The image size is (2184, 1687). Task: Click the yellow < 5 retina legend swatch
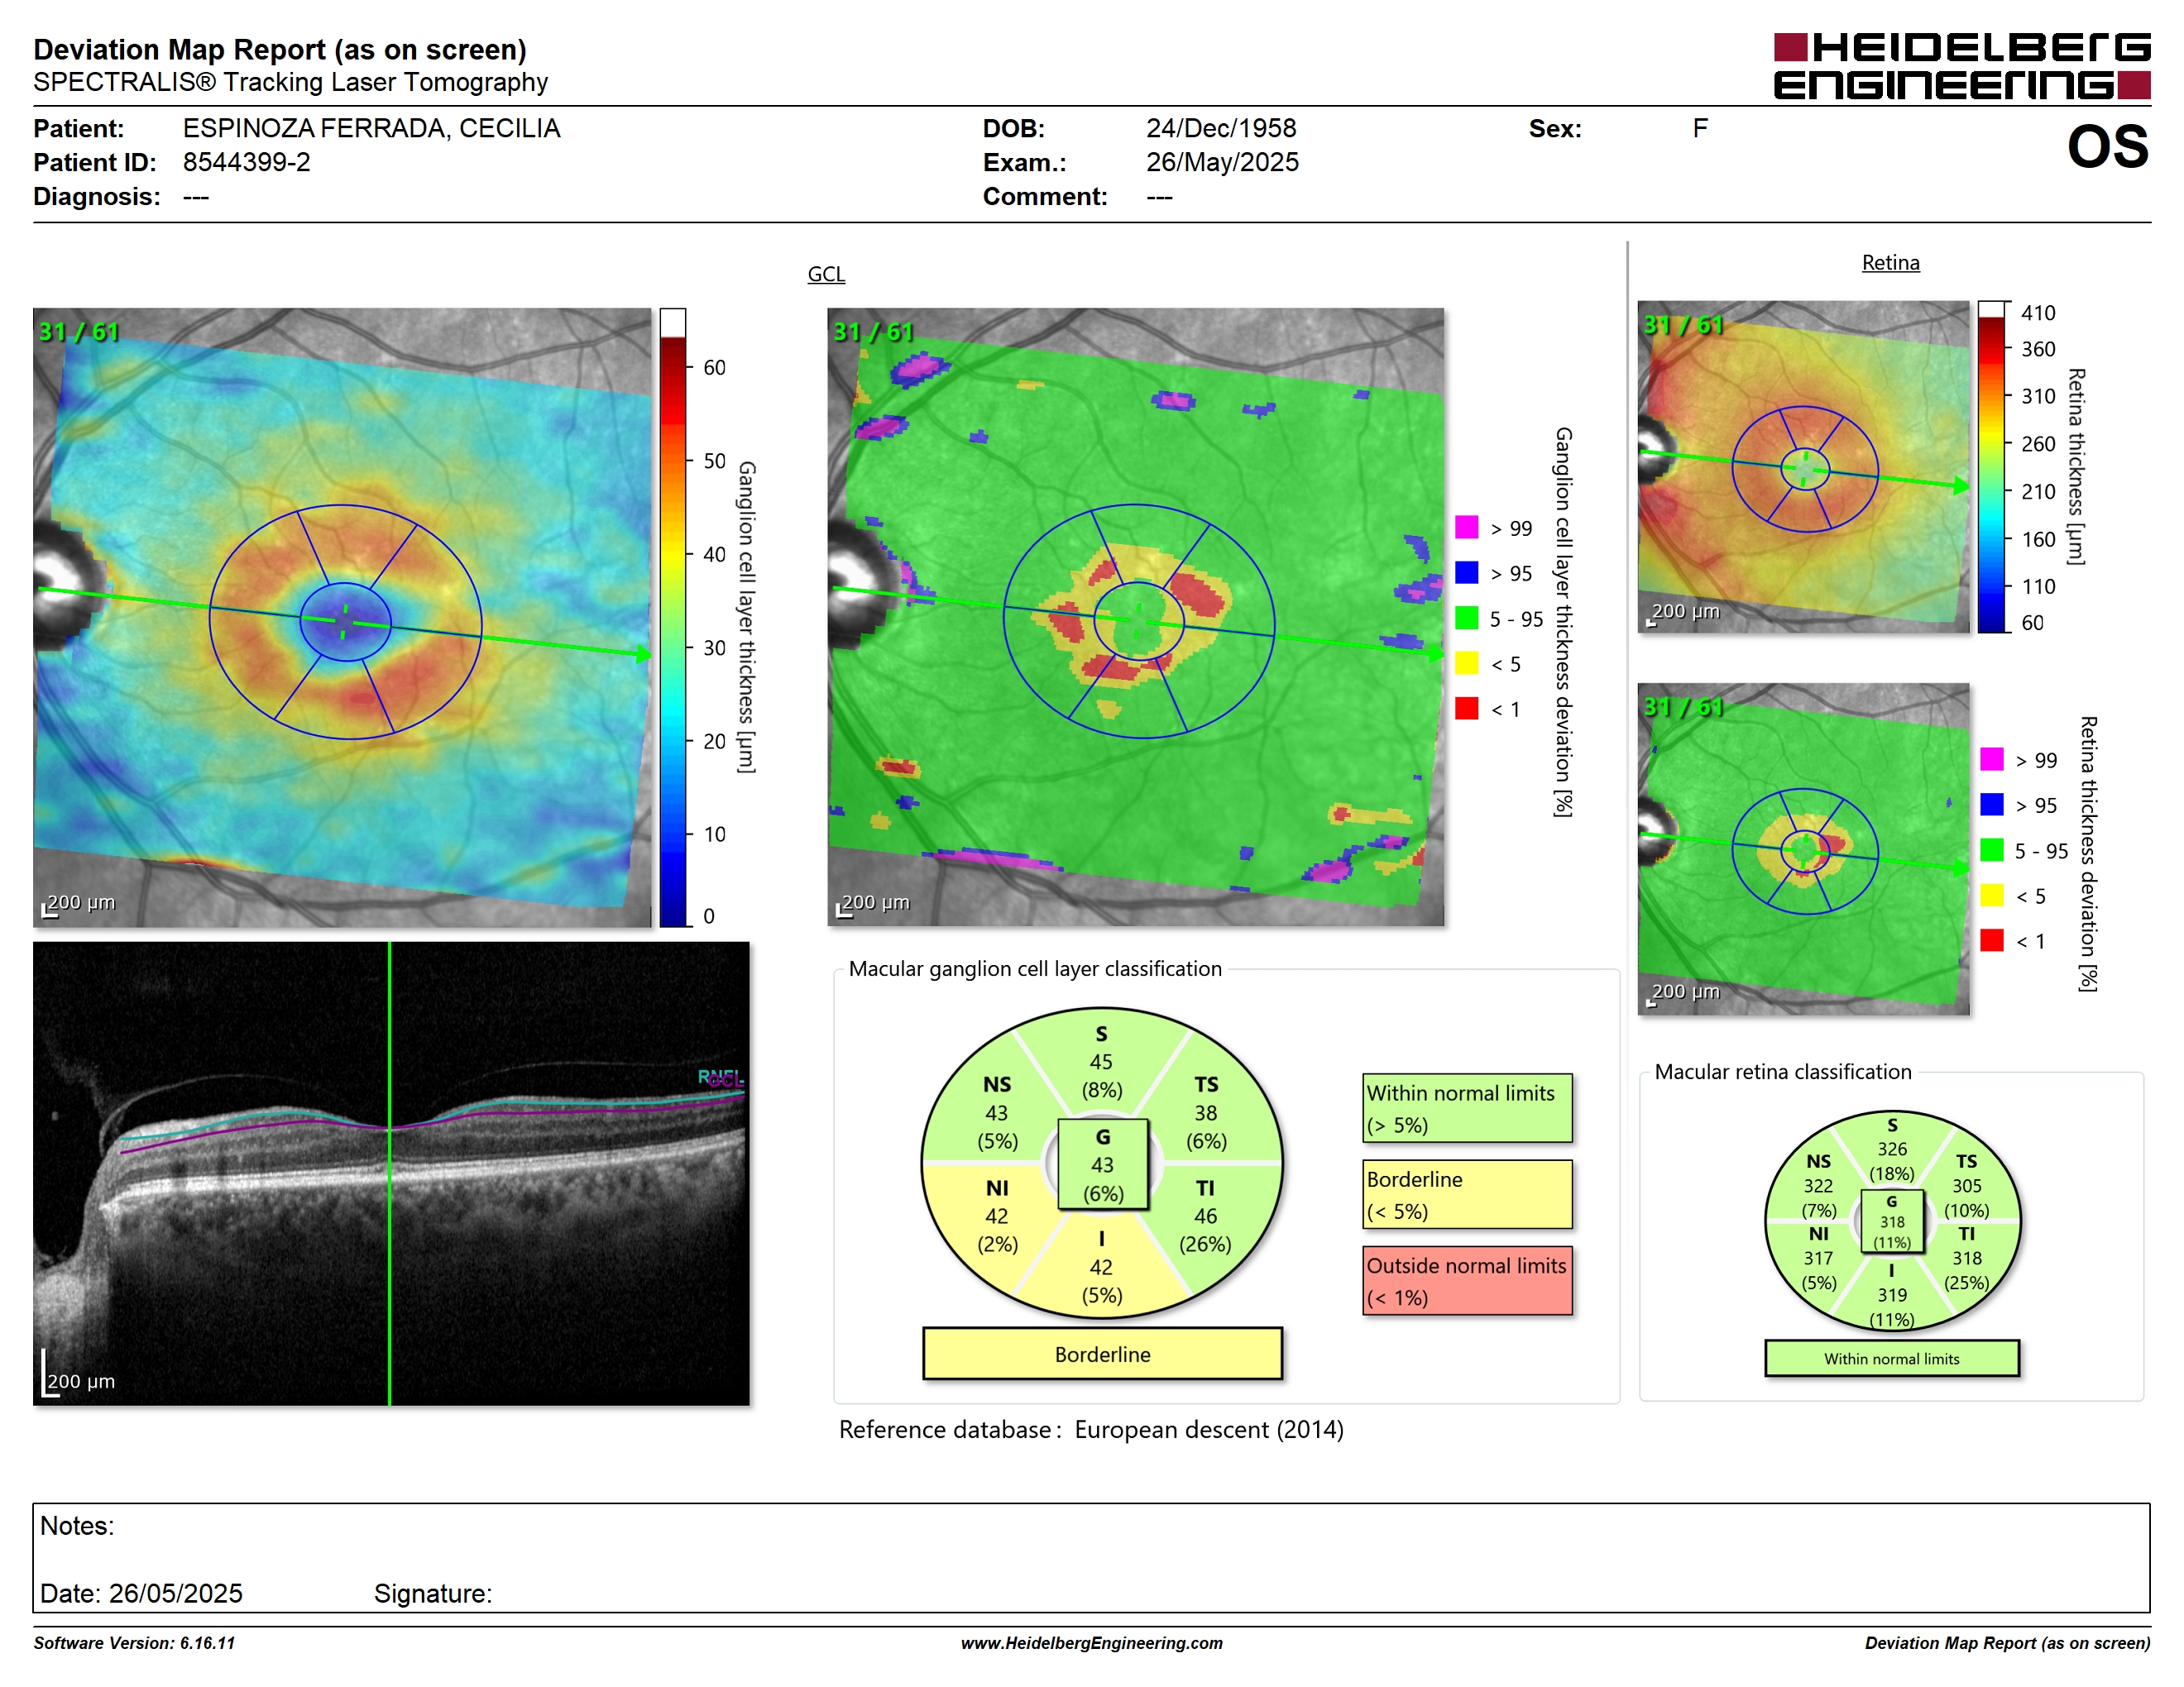click(x=1991, y=895)
